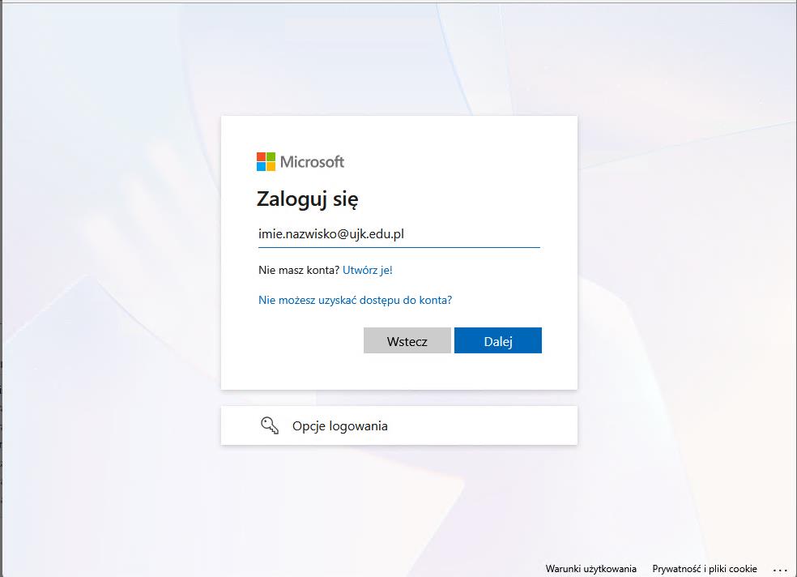Click the Microsoft four-color logo

pos(266,161)
